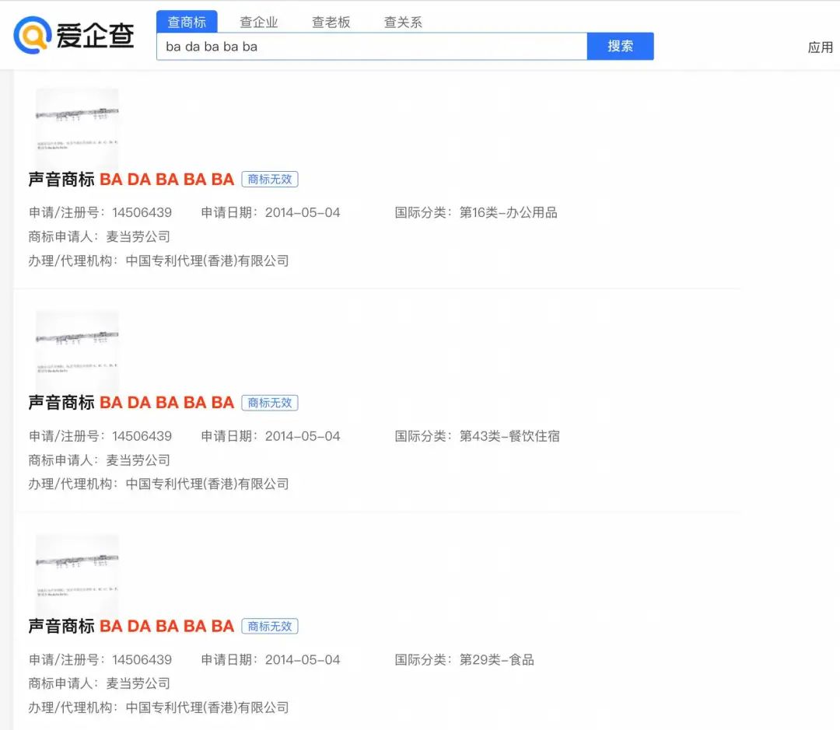Open the 声音商标 title of the 第16类-办公用品 result

131,179
